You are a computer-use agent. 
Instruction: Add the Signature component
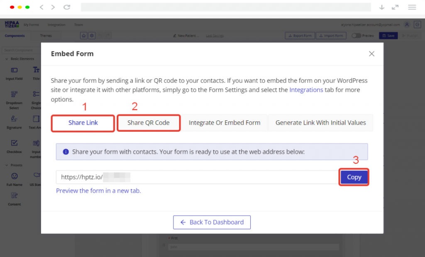point(14,119)
